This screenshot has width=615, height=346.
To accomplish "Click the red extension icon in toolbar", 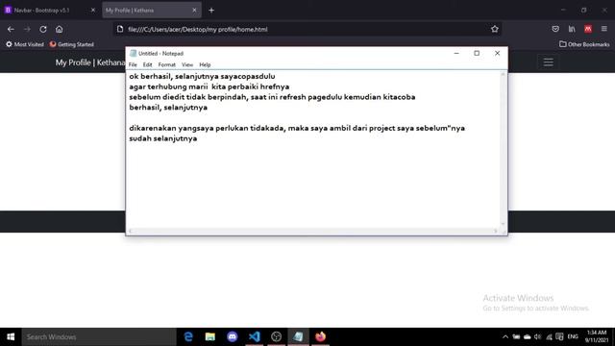I will coord(588,29).
